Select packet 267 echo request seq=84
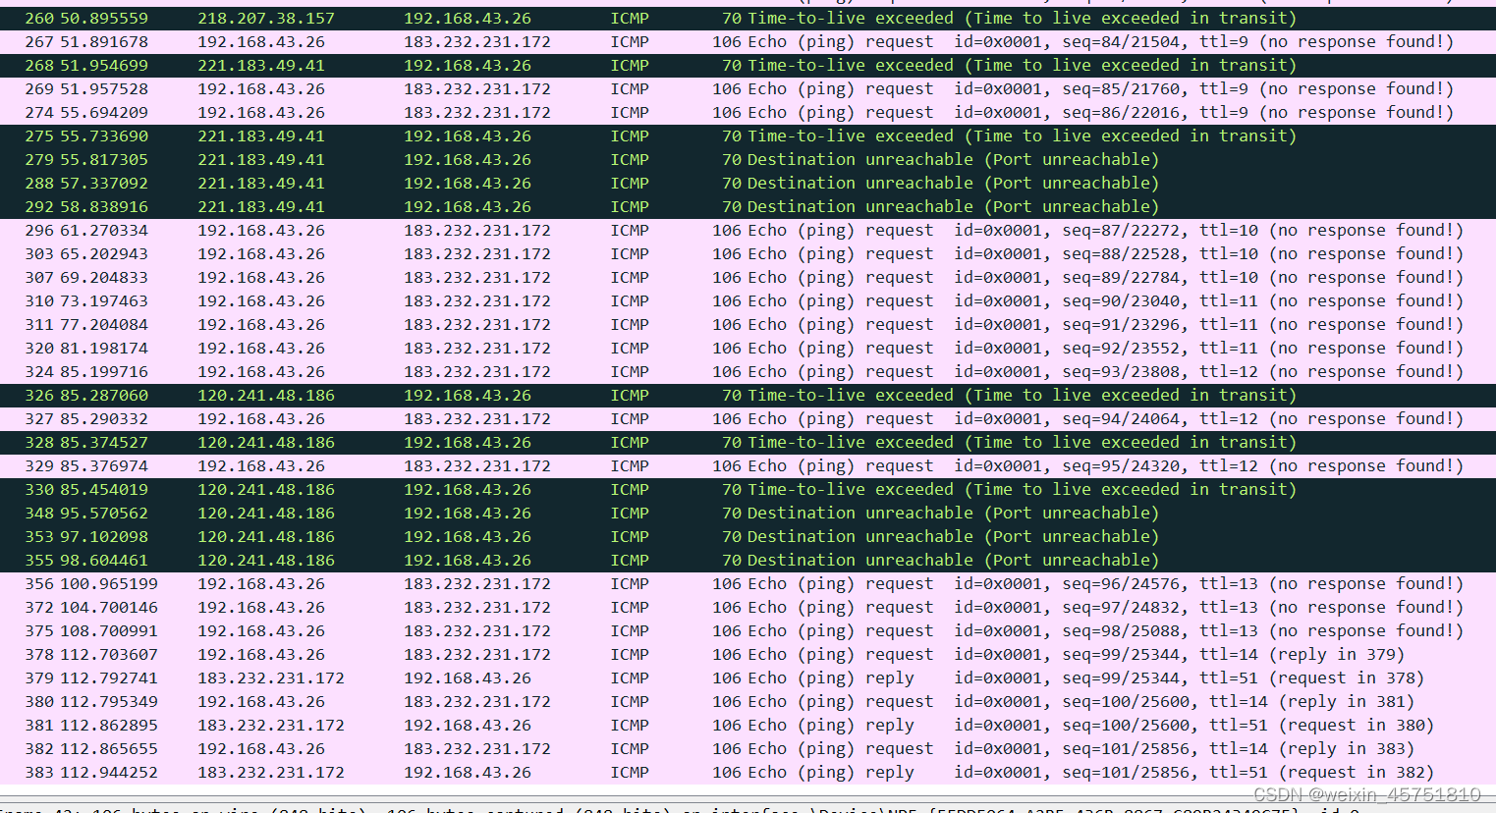The image size is (1496, 813). click(748, 42)
